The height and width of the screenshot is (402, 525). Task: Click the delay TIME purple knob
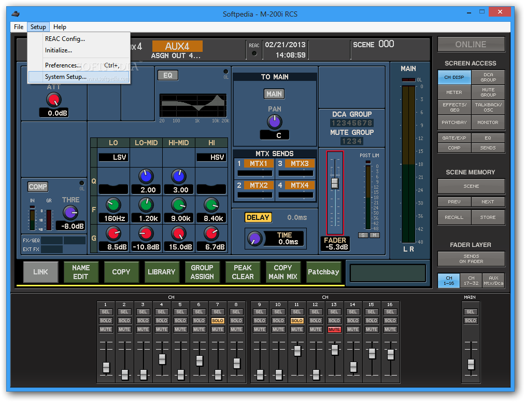[255, 239]
